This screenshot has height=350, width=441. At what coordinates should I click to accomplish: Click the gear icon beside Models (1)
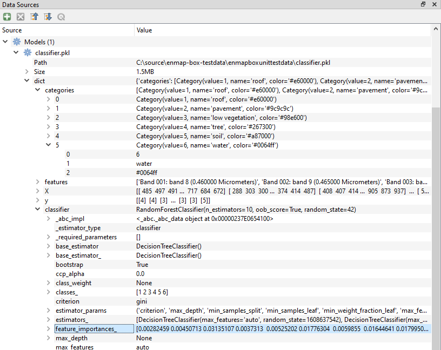(17, 42)
